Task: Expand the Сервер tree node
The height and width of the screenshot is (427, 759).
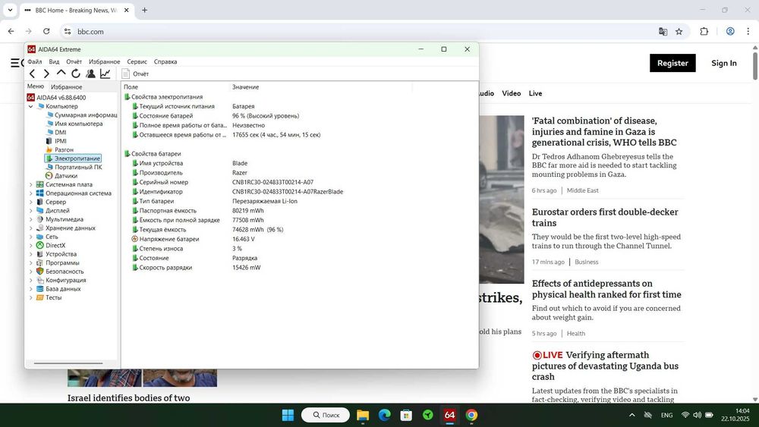Action: tap(30, 203)
